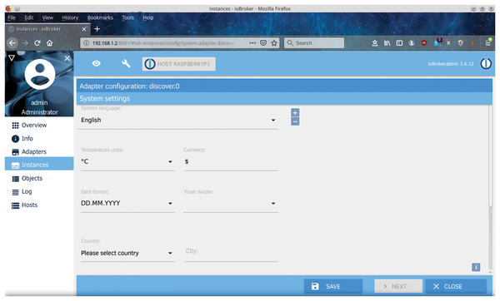The image size is (500, 301).
Task: Click the site information icon in URL bar
Action: coord(86,43)
